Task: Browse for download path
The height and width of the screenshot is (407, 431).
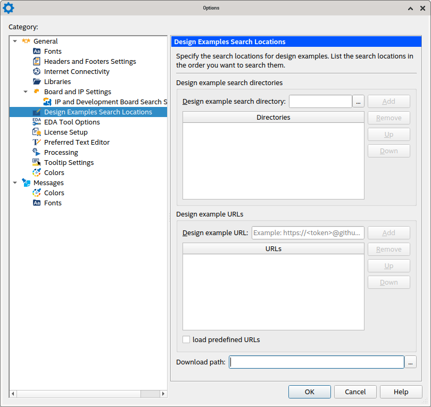Action: (x=410, y=362)
